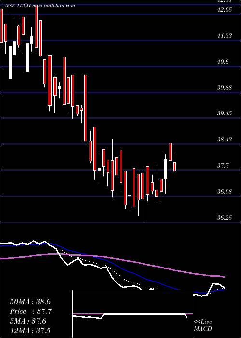Click the 12MA : 37.5 legend text
The width and height of the screenshot is (241, 338).
(x=31, y=330)
